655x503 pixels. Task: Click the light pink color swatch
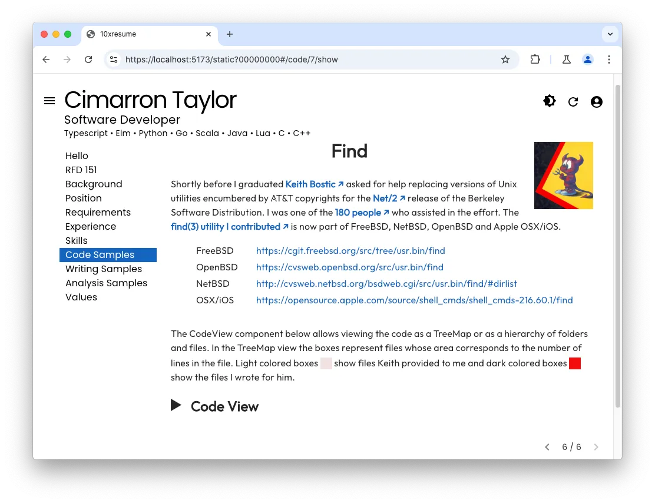click(326, 363)
